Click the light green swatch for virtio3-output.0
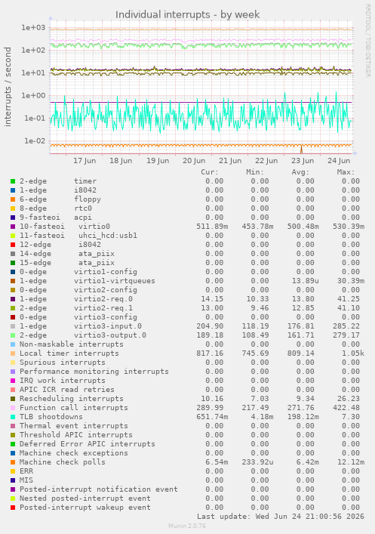 click(x=13, y=335)
